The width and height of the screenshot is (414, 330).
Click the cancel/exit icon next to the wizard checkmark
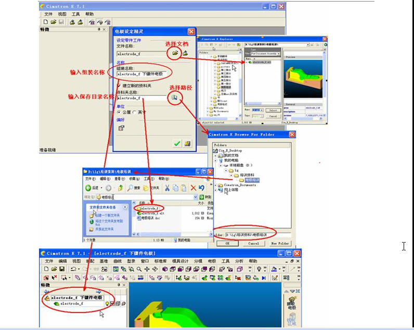tap(187, 144)
